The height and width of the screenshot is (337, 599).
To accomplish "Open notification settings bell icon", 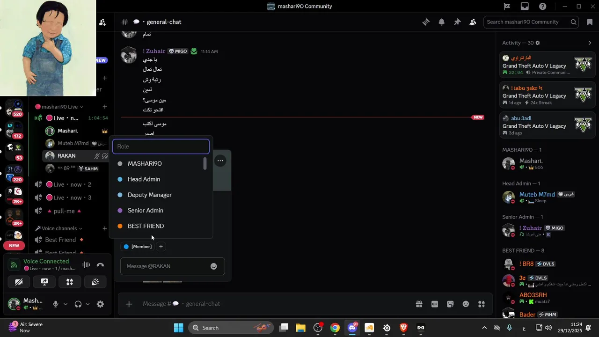I will [x=441, y=22].
